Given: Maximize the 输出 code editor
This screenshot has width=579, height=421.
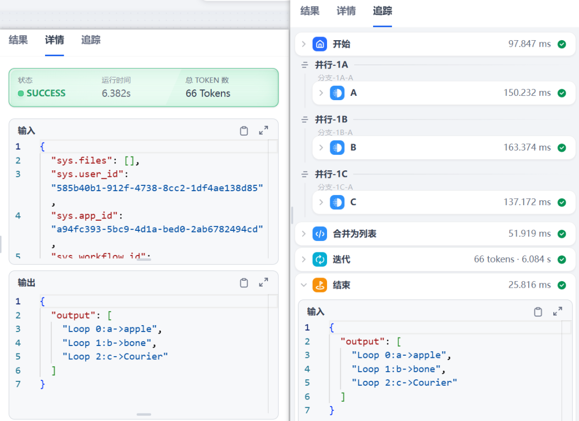Looking at the screenshot, I should click(263, 283).
